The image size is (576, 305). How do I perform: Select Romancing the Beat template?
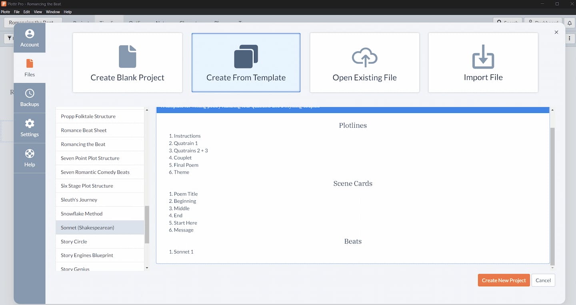point(100,144)
